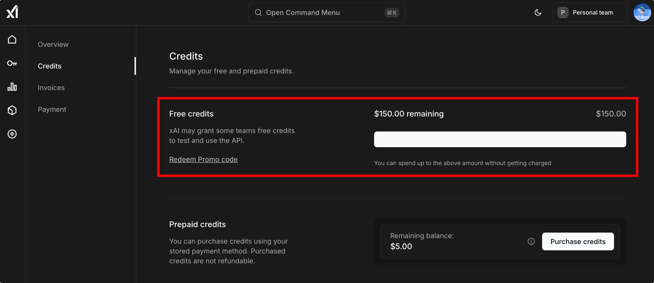Click the info icon beside Remaining balance

531,241
